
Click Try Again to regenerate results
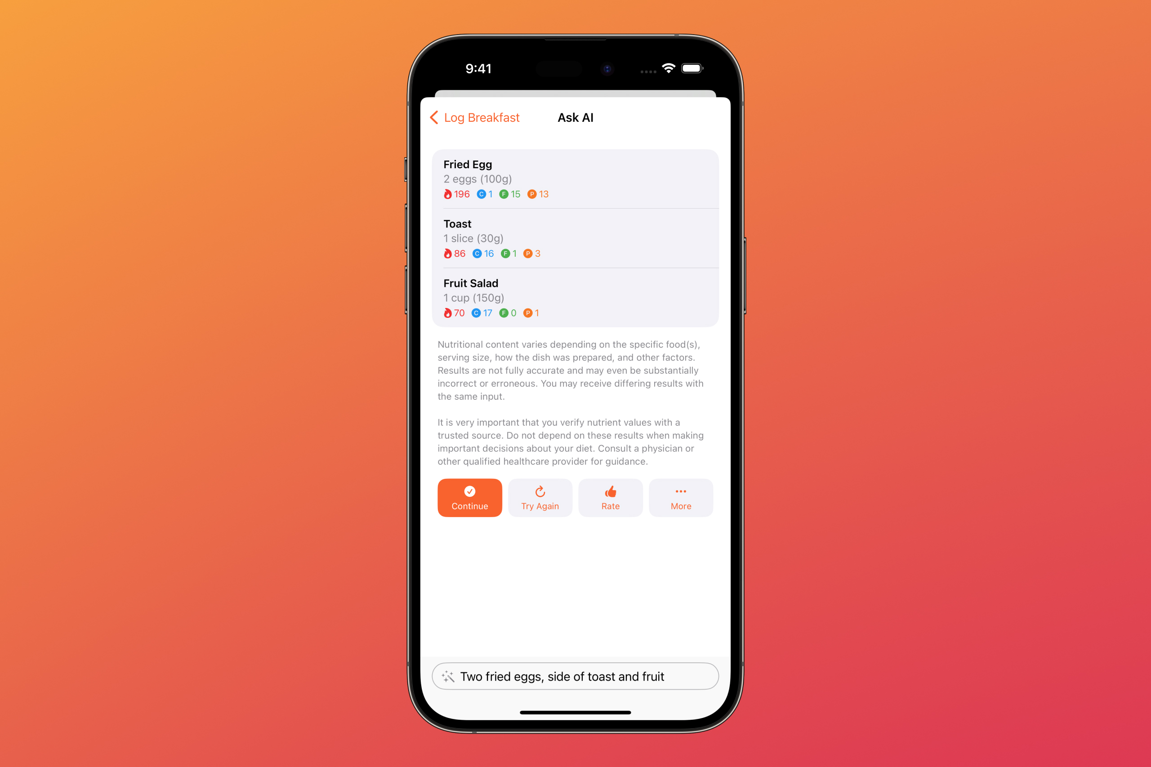tap(540, 497)
